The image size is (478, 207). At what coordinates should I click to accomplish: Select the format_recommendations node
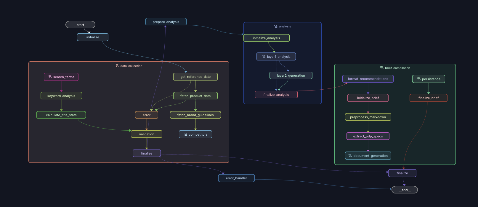pyautogui.click(x=368, y=79)
